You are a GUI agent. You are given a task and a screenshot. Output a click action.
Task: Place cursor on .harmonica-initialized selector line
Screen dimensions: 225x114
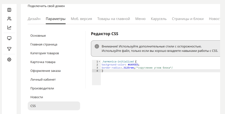coord(119,62)
